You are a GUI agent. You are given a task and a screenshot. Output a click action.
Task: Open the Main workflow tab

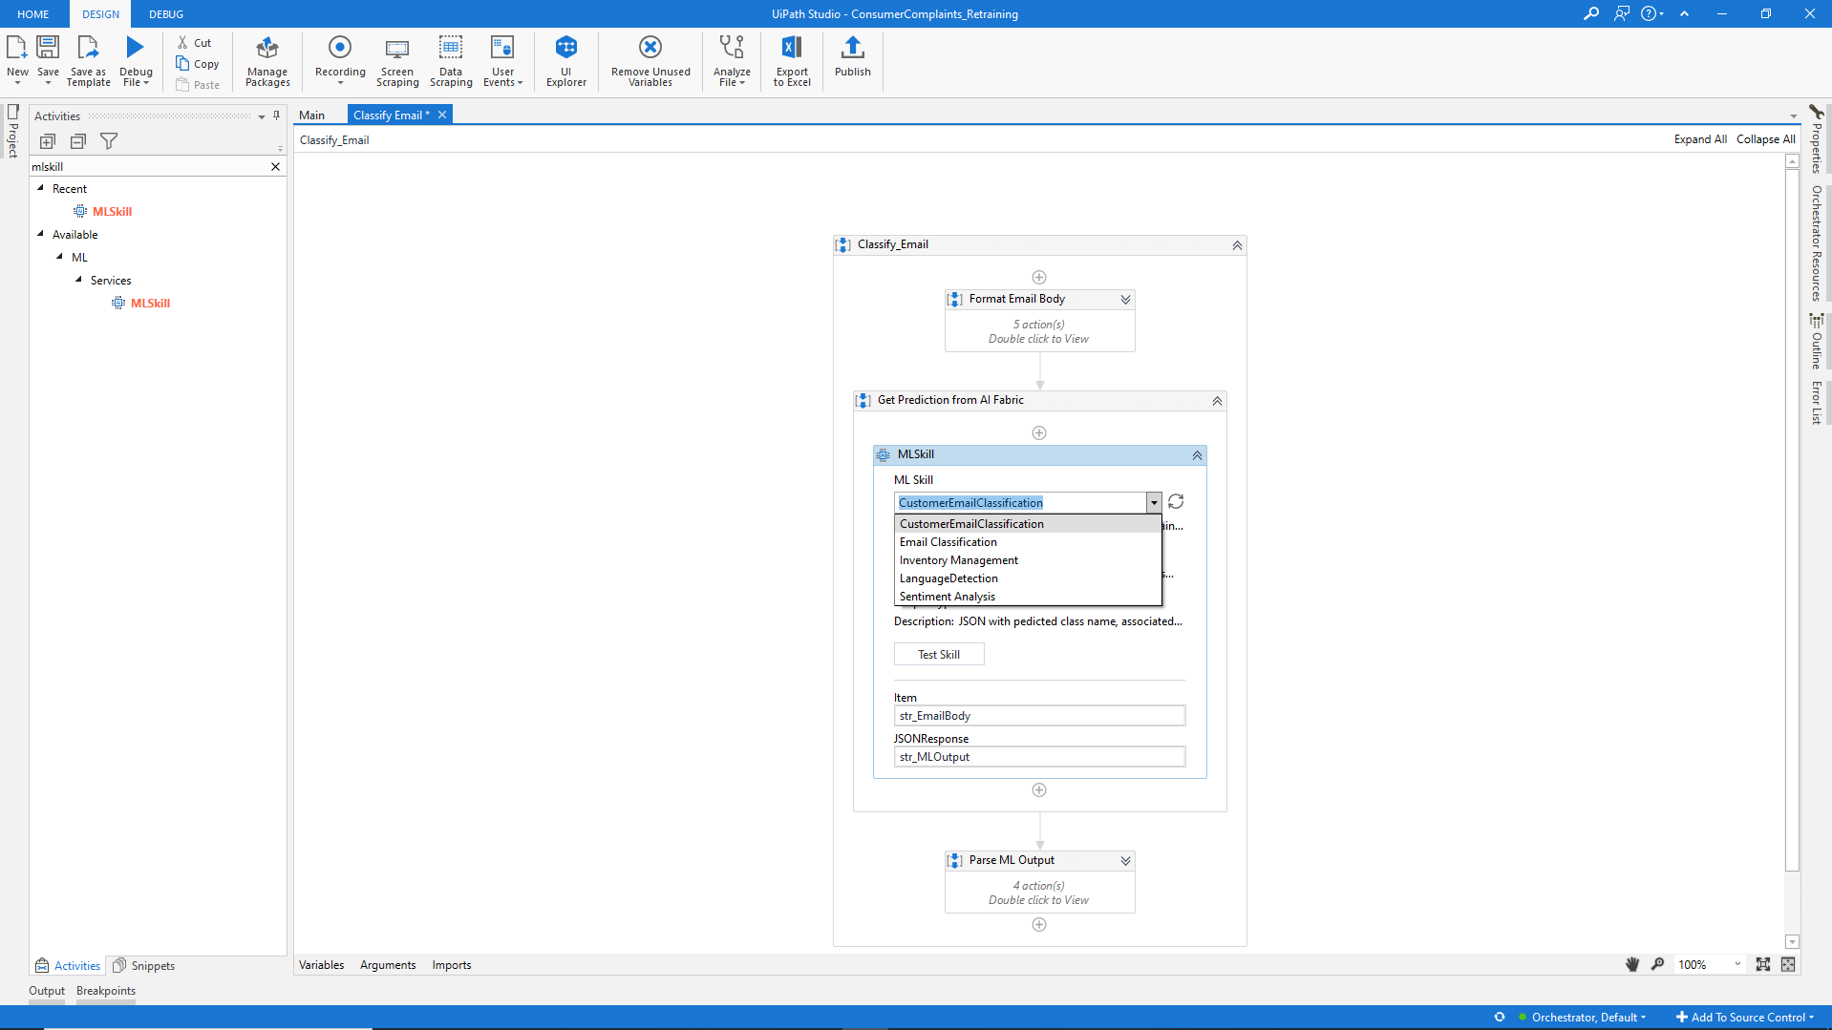coord(312,115)
